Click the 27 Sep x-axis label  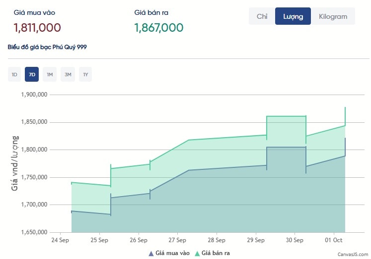tap(177, 240)
